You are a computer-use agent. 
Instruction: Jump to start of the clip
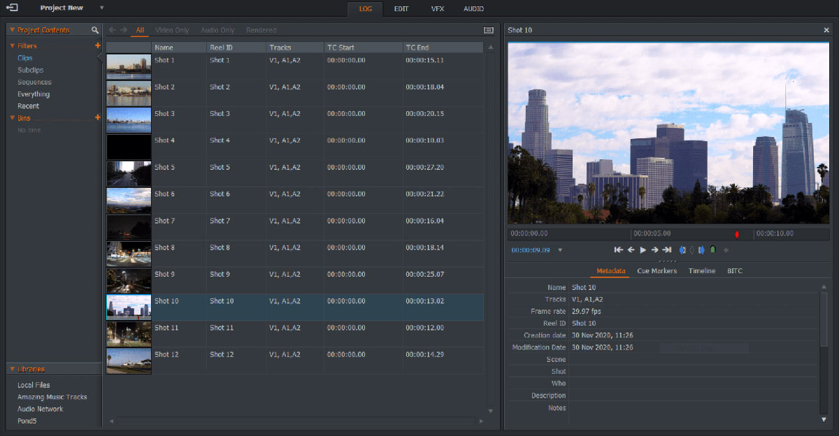(618, 250)
